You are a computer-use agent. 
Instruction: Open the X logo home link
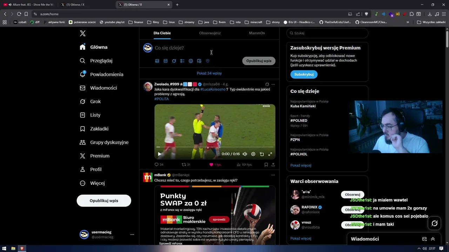(83, 34)
